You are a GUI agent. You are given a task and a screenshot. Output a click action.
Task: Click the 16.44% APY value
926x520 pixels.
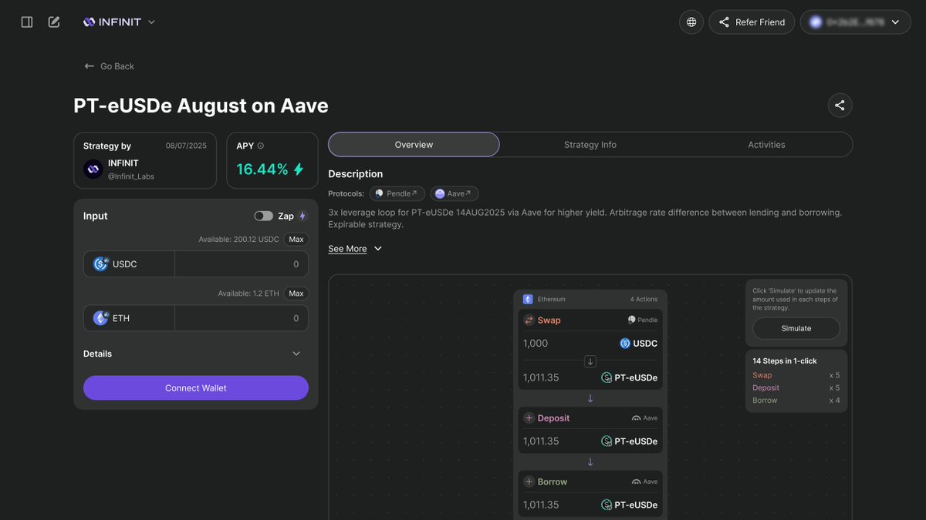(262, 169)
